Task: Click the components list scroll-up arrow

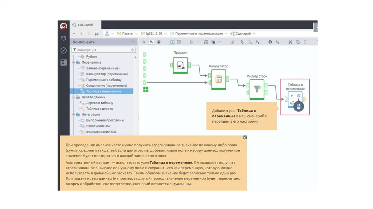Action: (136, 57)
